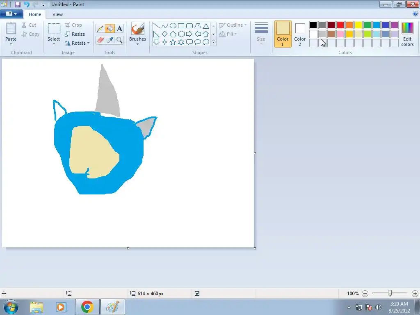
Task: Activate the Color 1 box
Action: (x=283, y=34)
